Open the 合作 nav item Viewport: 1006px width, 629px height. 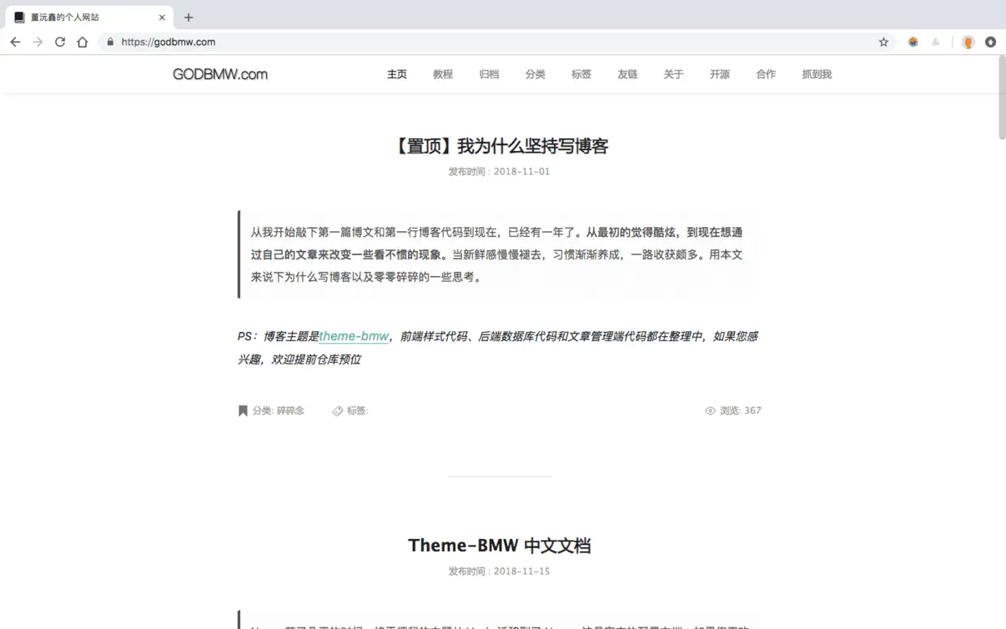pos(767,74)
